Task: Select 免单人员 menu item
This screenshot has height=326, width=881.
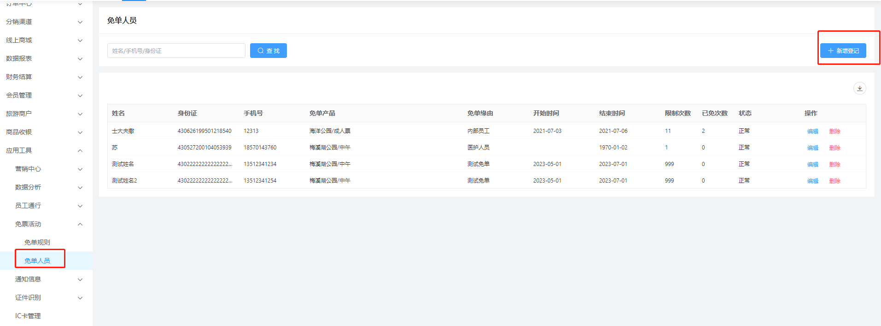Action: point(37,261)
